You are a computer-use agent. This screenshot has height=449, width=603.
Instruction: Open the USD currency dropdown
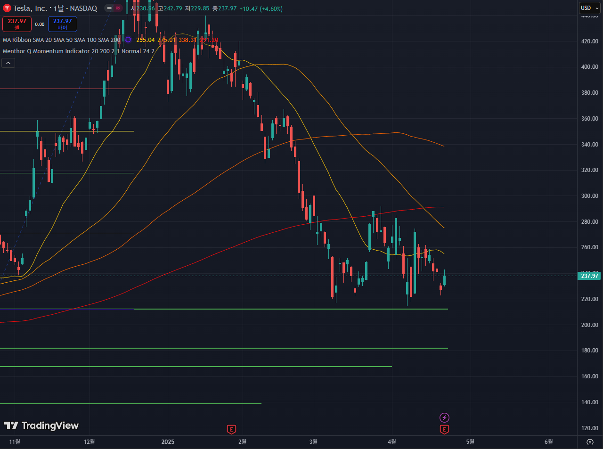(x=589, y=8)
